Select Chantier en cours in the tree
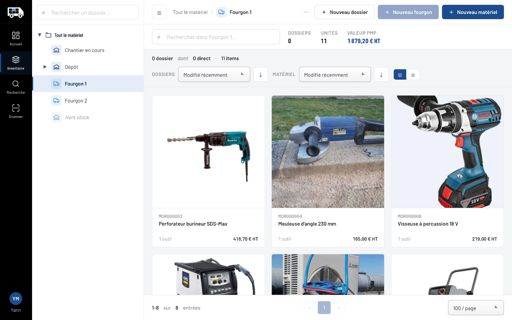The image size is (512, 320). [88, 50]
